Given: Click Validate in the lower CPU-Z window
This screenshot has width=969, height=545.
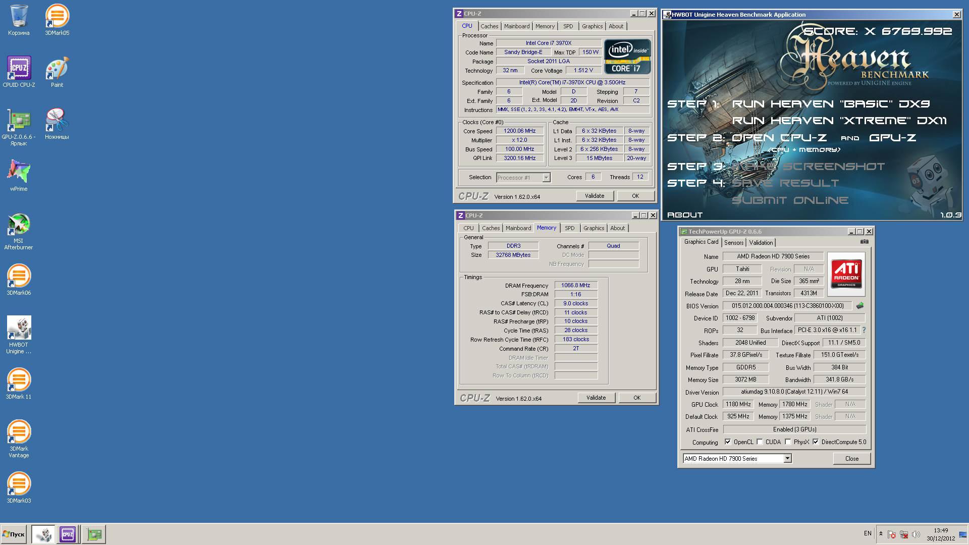Looking at the screenshot, I should coord(596,398).
